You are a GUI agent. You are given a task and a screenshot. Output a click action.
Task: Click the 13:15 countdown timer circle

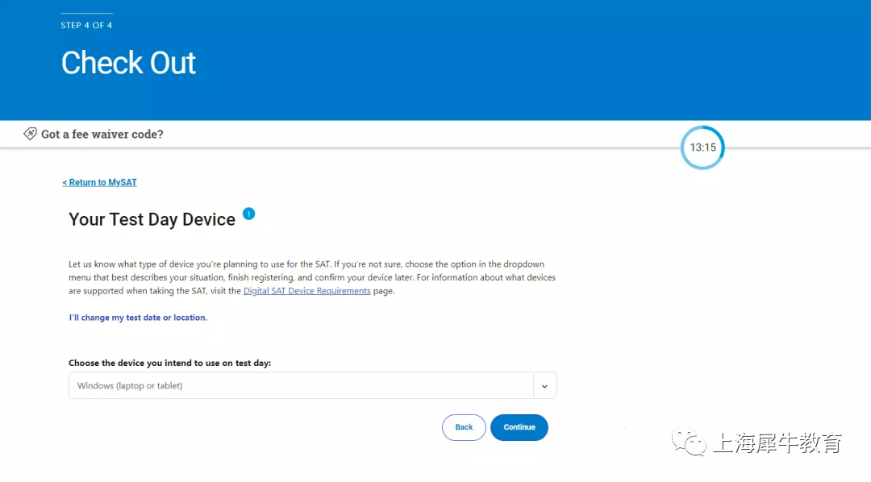click(702, 148)
